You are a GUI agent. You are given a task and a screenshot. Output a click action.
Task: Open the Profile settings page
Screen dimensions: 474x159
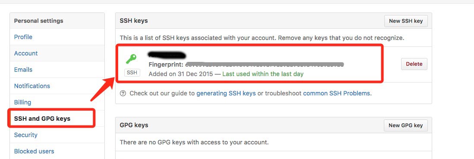pyautogui.click(x=23, y=37)
